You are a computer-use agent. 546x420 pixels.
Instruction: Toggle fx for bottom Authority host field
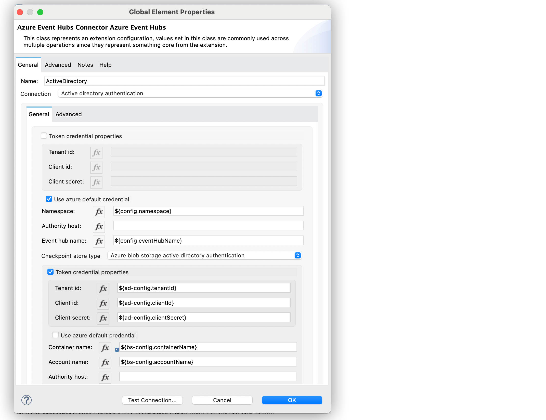coord(105,377)
